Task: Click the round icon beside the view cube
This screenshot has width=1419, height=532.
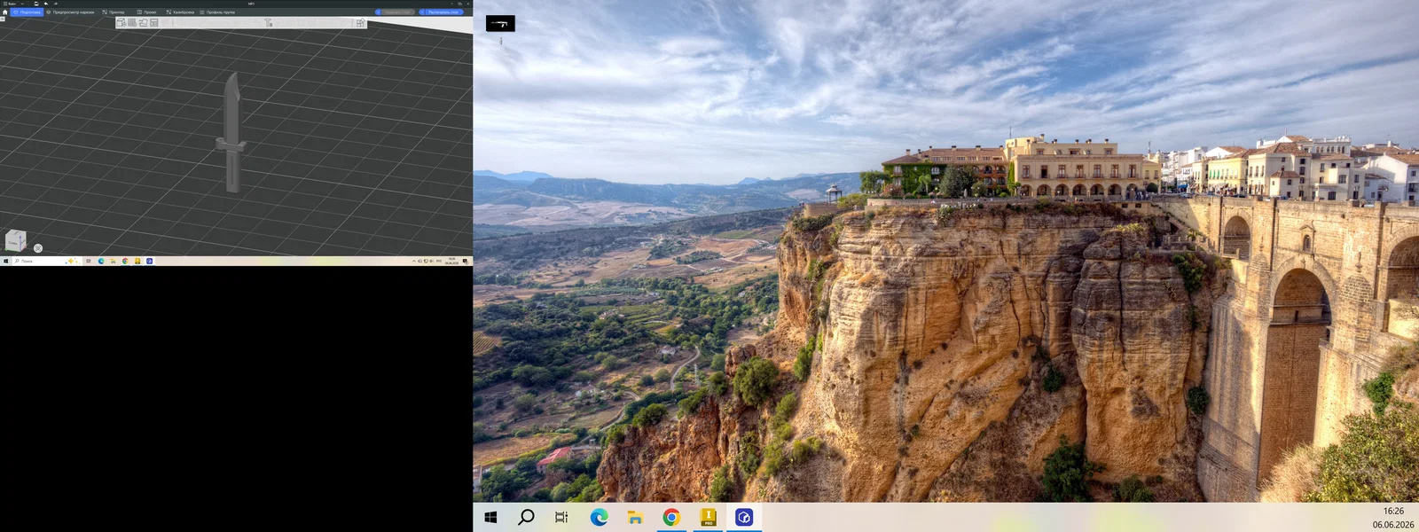Action: pyautogui.click(x=37, y=248)
